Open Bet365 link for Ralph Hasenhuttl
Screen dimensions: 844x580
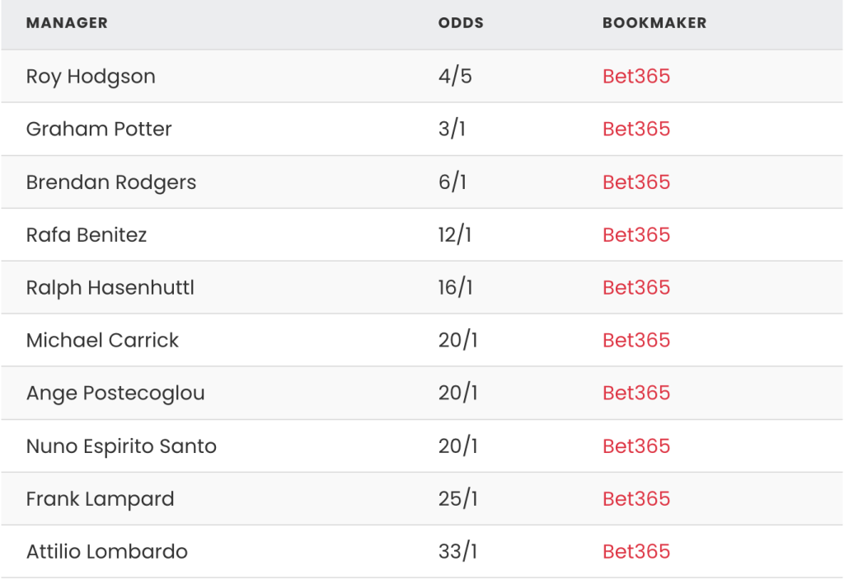tap(636, 287)
